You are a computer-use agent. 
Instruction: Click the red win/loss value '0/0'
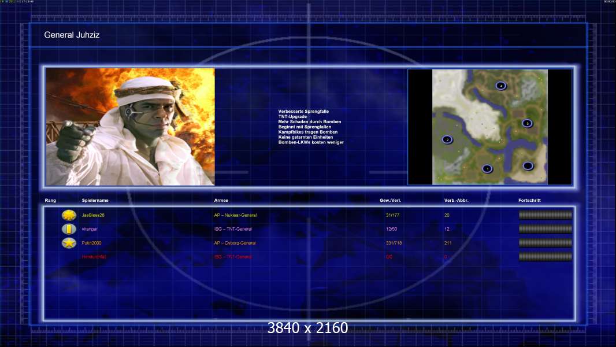point(389,257)
